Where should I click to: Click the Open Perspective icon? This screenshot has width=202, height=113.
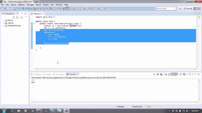(180, 9)
